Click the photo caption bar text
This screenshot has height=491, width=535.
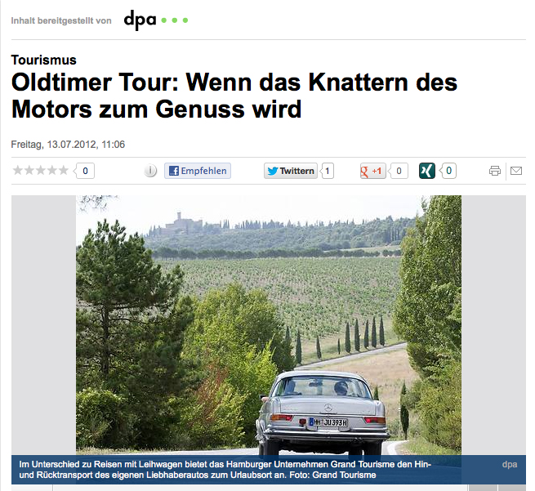(225, 470)
